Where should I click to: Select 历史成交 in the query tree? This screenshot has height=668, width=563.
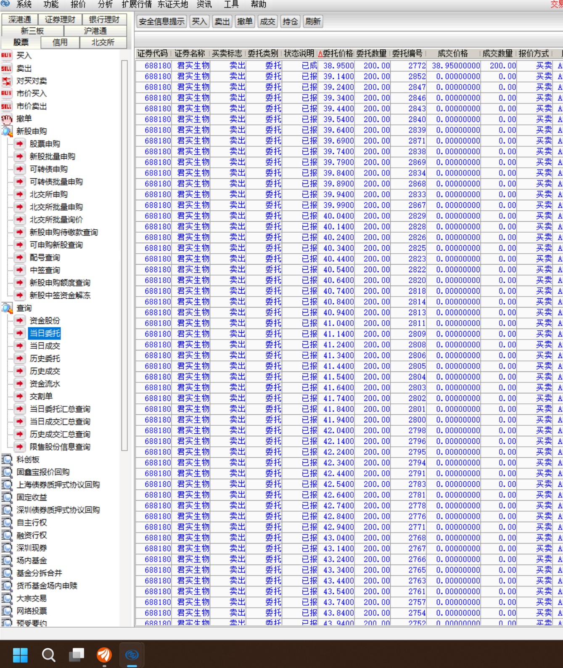(45, 371)
